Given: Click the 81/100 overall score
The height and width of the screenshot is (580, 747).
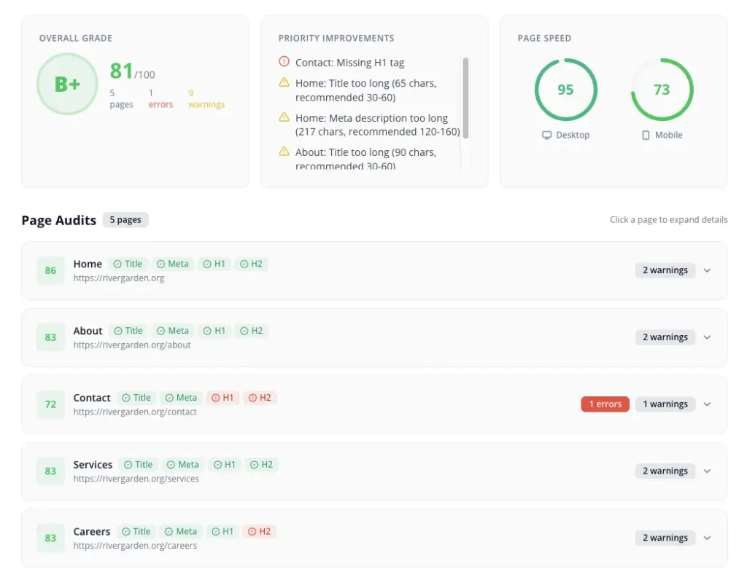Looking at the screenshot, I should (x=132, y=71).
